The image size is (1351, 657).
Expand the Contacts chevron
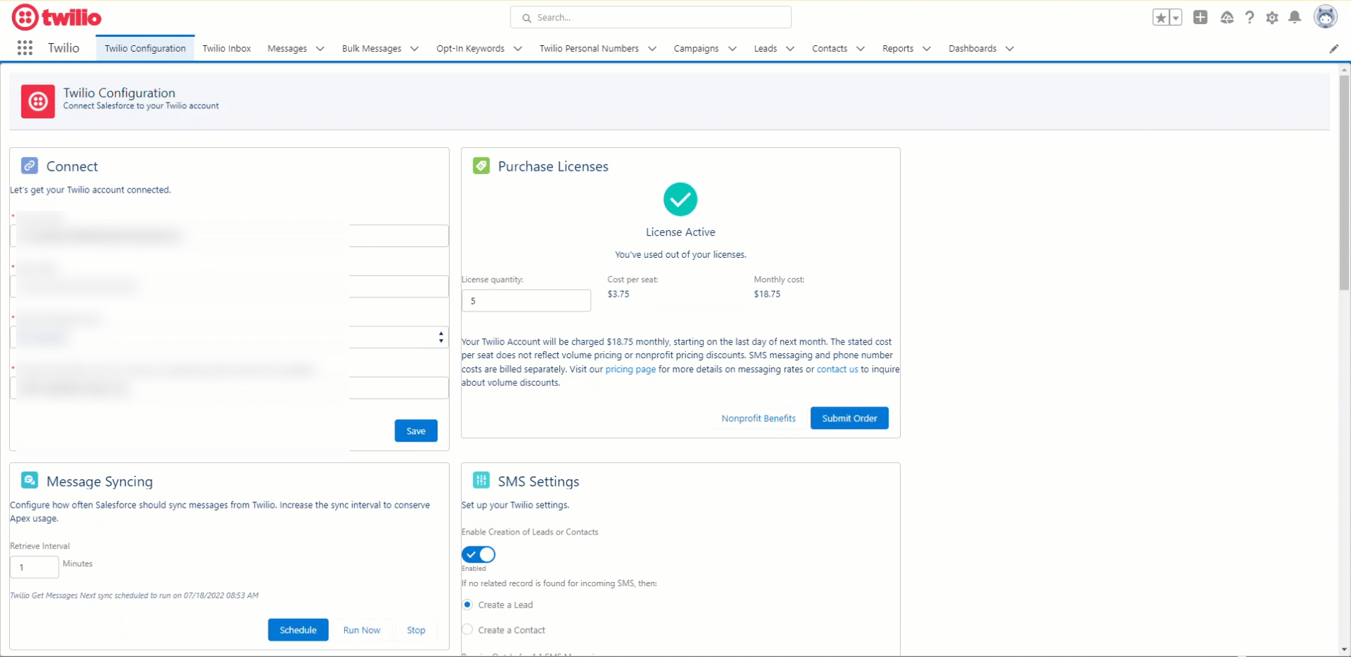click(860, 48)
